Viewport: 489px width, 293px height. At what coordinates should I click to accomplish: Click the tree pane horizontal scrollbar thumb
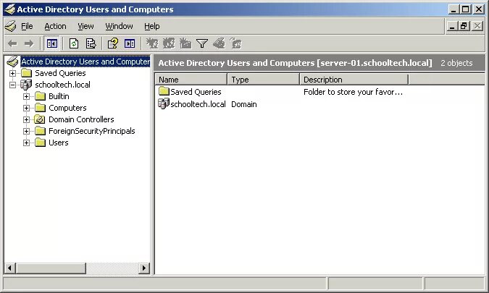point(51,268)
